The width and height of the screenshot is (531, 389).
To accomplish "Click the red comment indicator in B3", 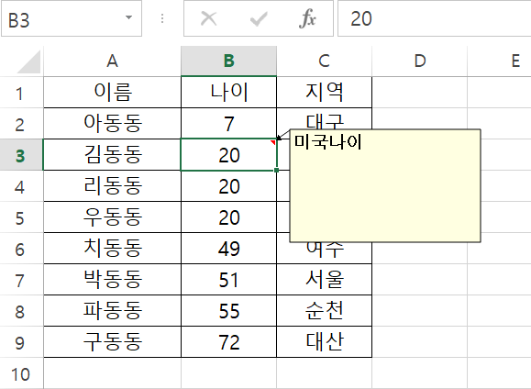I will (273, 142).
